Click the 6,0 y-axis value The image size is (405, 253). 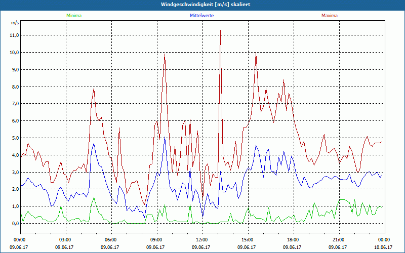[16, 121]
